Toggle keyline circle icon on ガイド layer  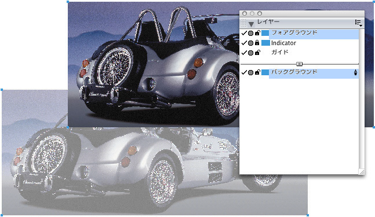(x=250, y=53)
